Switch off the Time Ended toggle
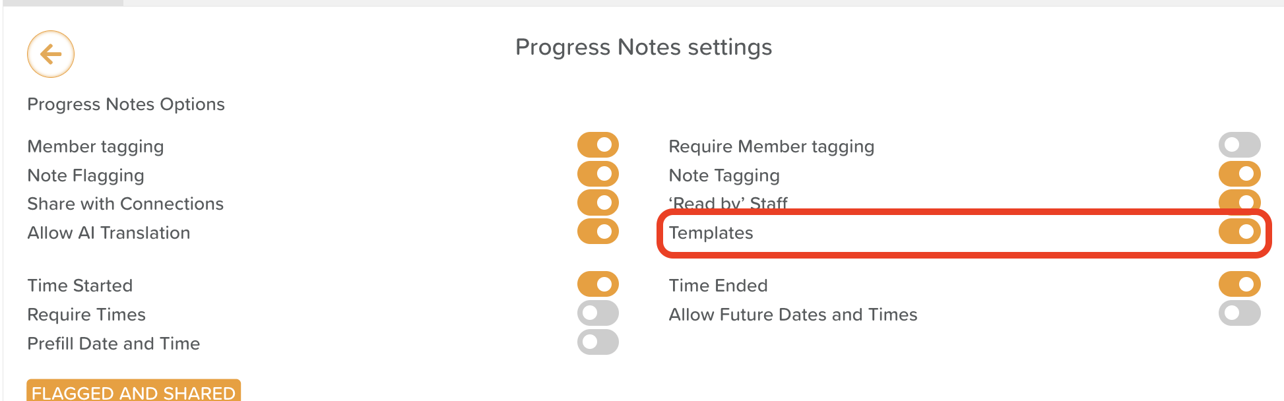 [x=1239, y=284]
